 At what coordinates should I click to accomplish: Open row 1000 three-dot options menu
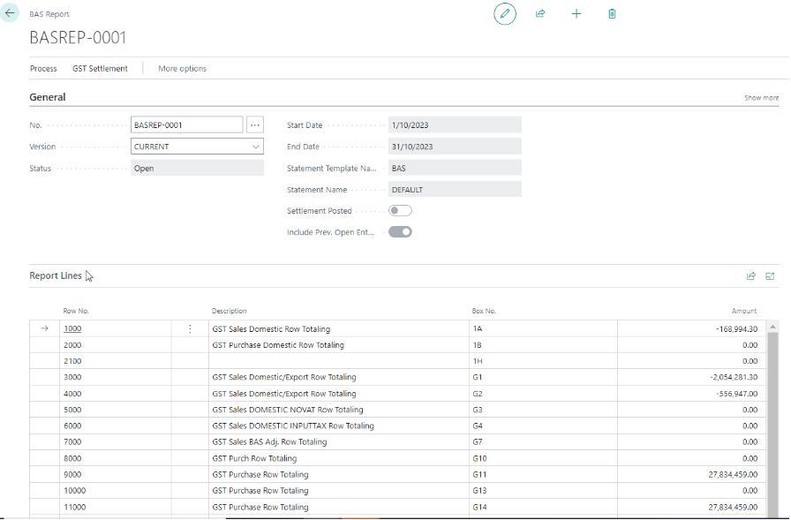pyautogui.click(x=190, y=328)
